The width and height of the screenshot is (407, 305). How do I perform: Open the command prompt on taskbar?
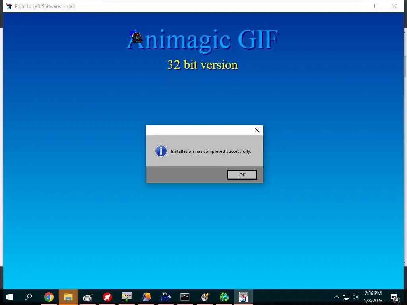[185, 297]
